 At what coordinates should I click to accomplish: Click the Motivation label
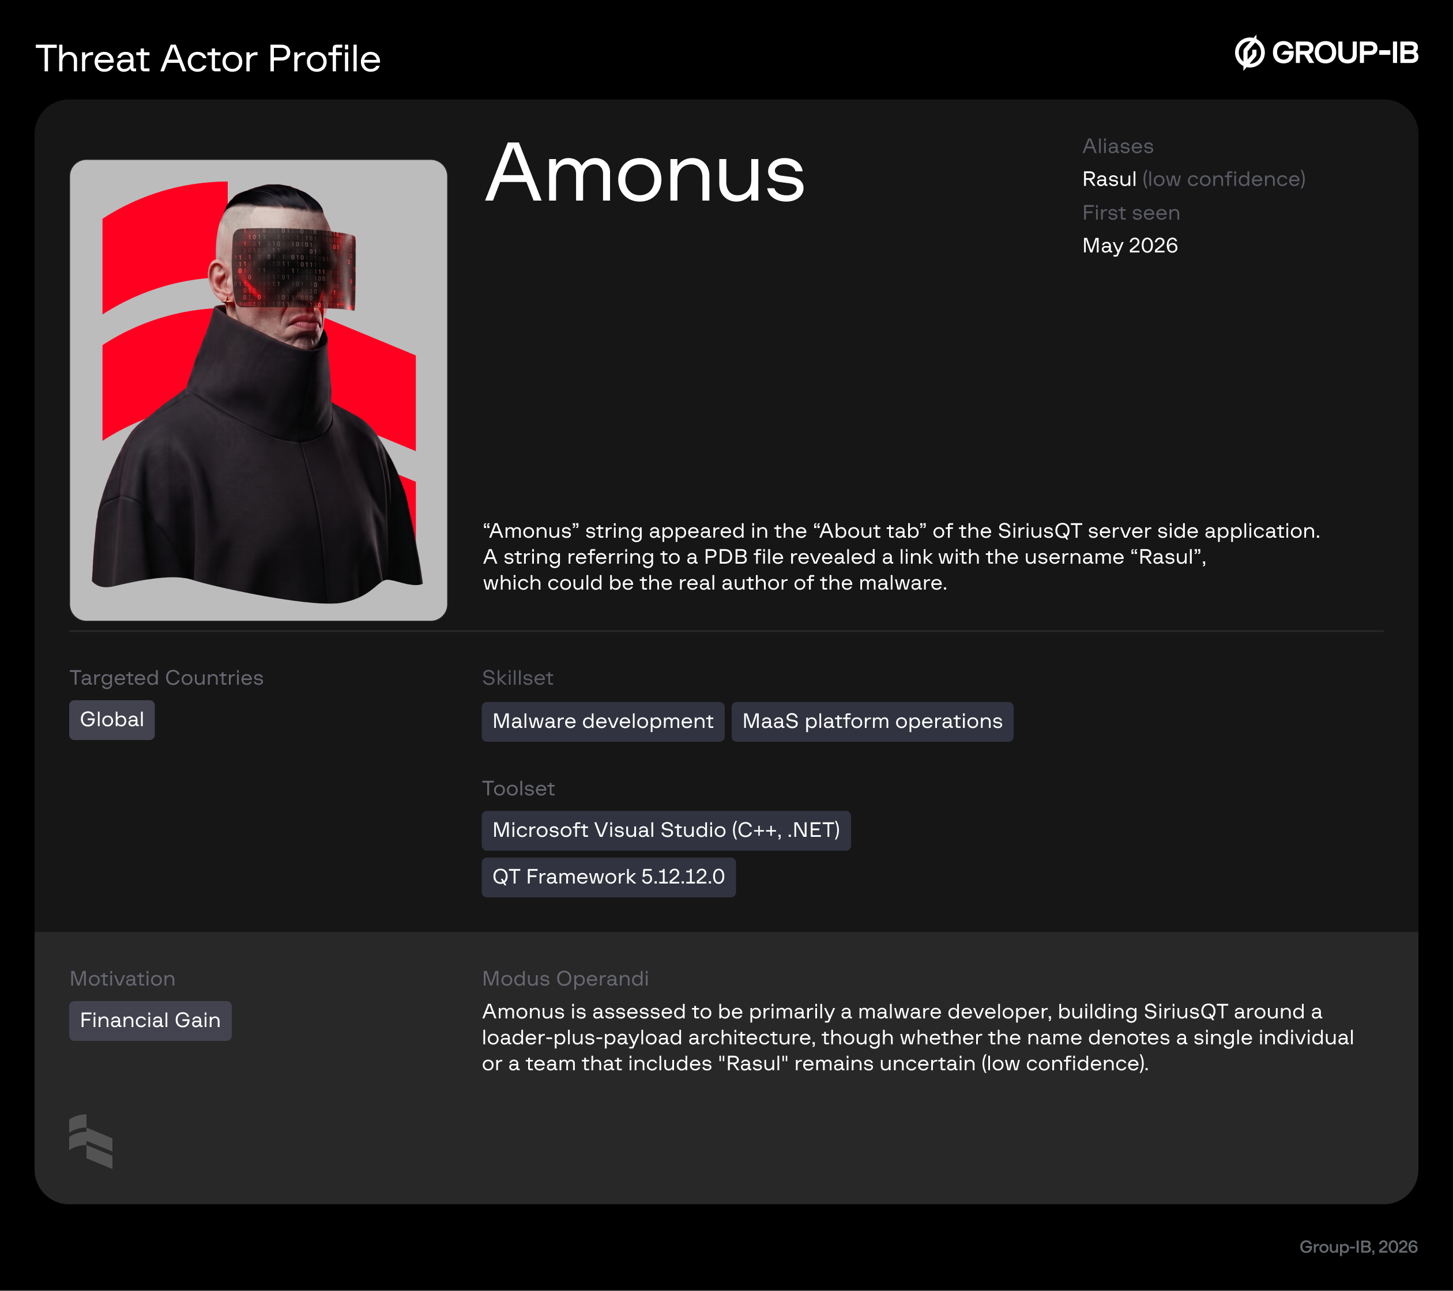pos(122,979)
